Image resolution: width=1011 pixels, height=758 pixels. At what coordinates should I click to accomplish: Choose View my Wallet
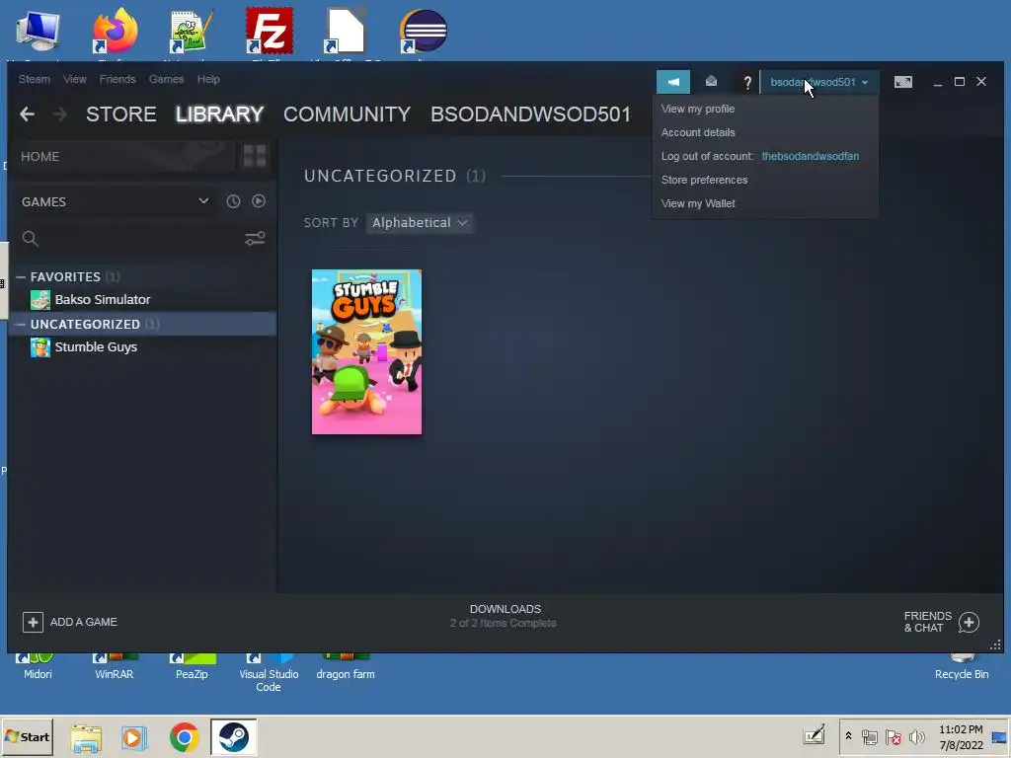click(x=698, y=203)
